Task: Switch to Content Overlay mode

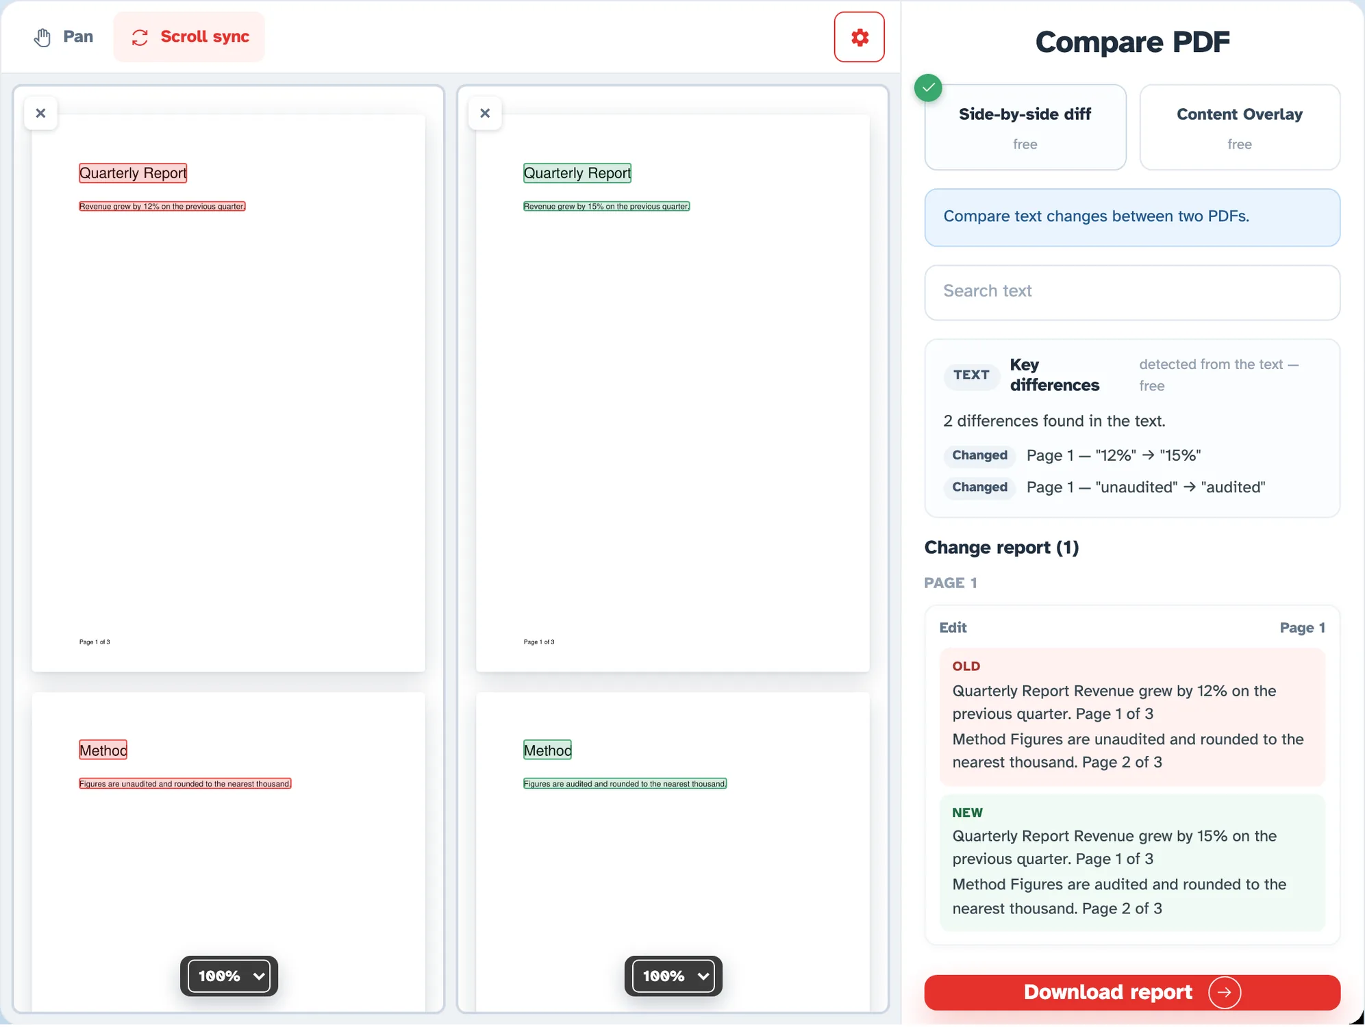Action: point(1239,127)
